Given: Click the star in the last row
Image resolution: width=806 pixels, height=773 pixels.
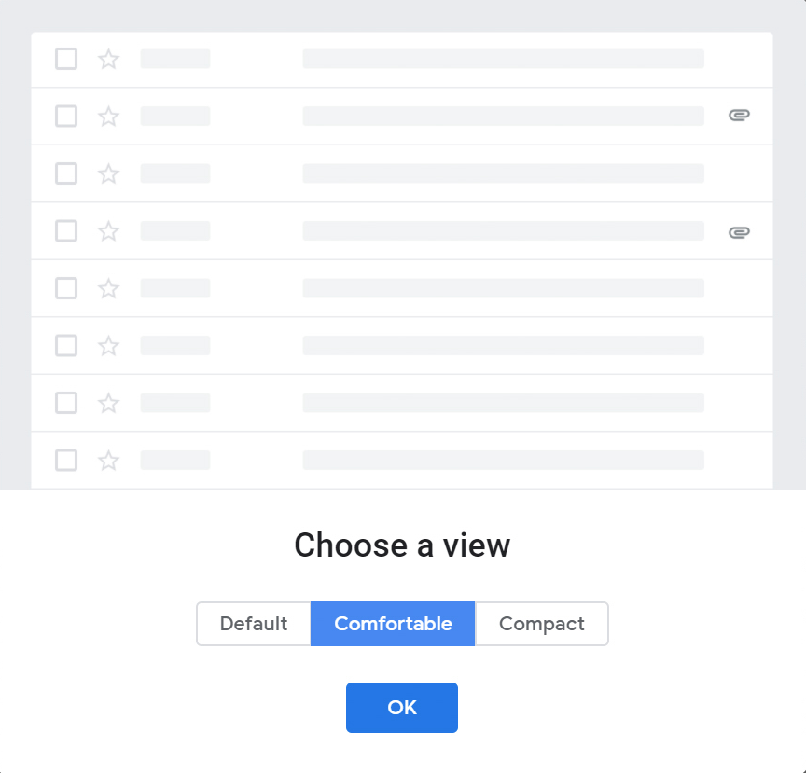Looking at the screenshot, I should coord(108,460).
